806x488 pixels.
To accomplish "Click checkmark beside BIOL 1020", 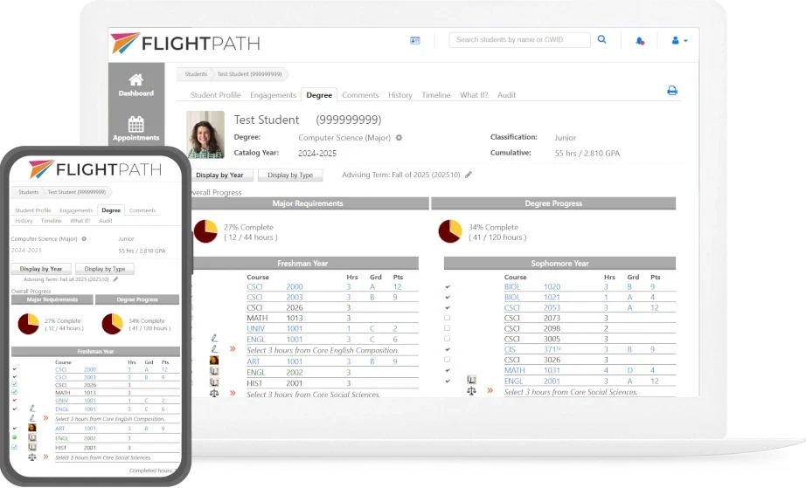I will (448, 286).
